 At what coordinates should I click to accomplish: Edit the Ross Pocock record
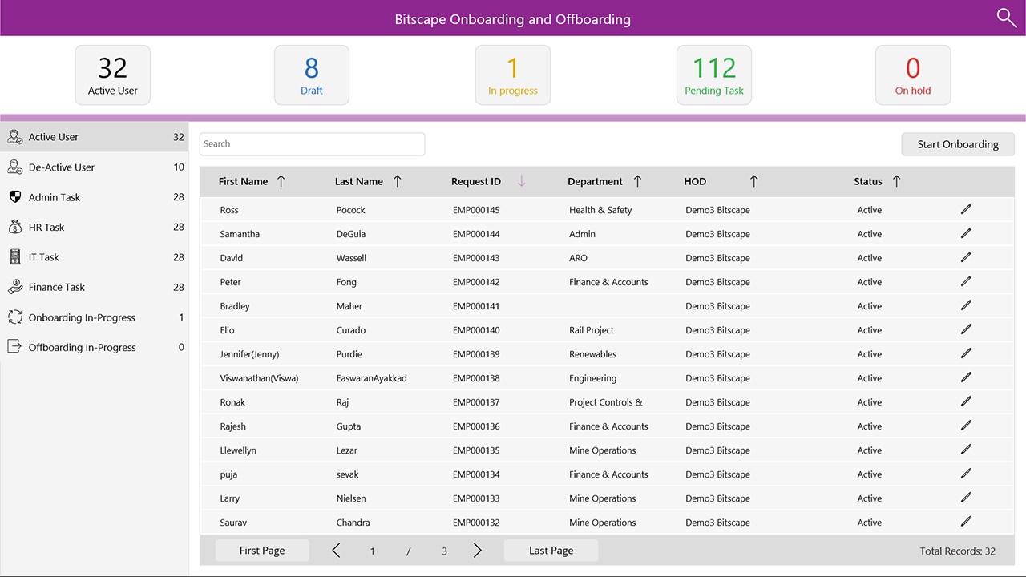point(966,209)
